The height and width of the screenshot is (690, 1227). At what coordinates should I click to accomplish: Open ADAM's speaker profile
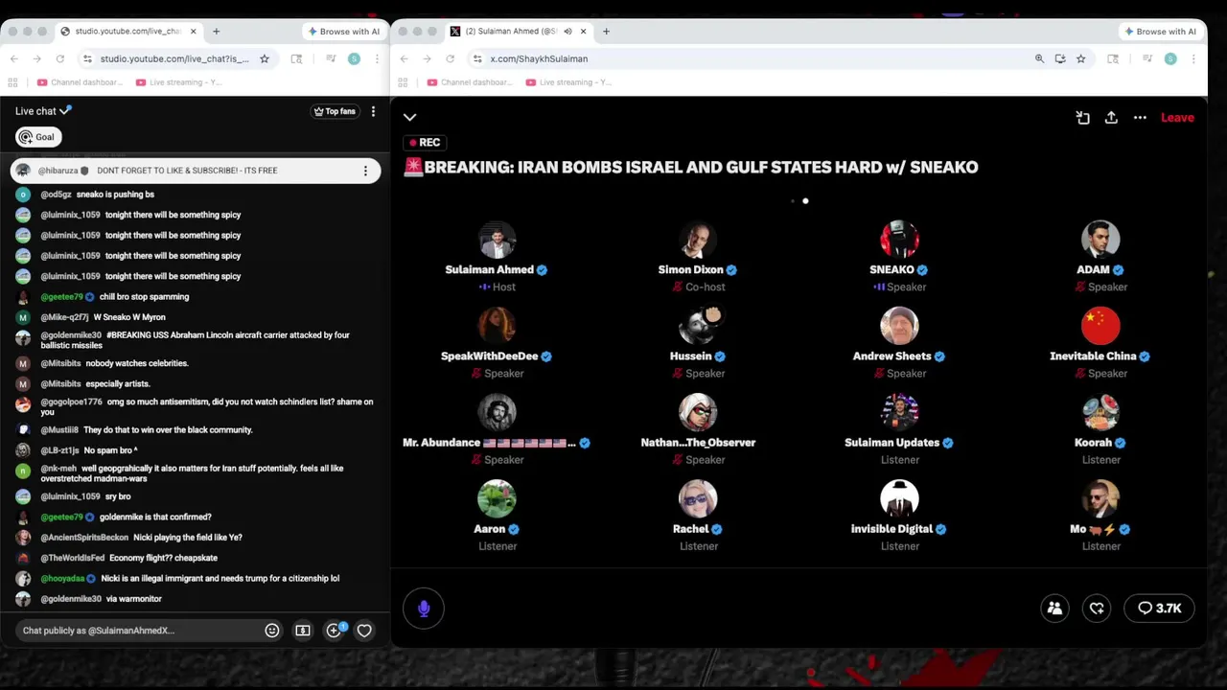1100,240
